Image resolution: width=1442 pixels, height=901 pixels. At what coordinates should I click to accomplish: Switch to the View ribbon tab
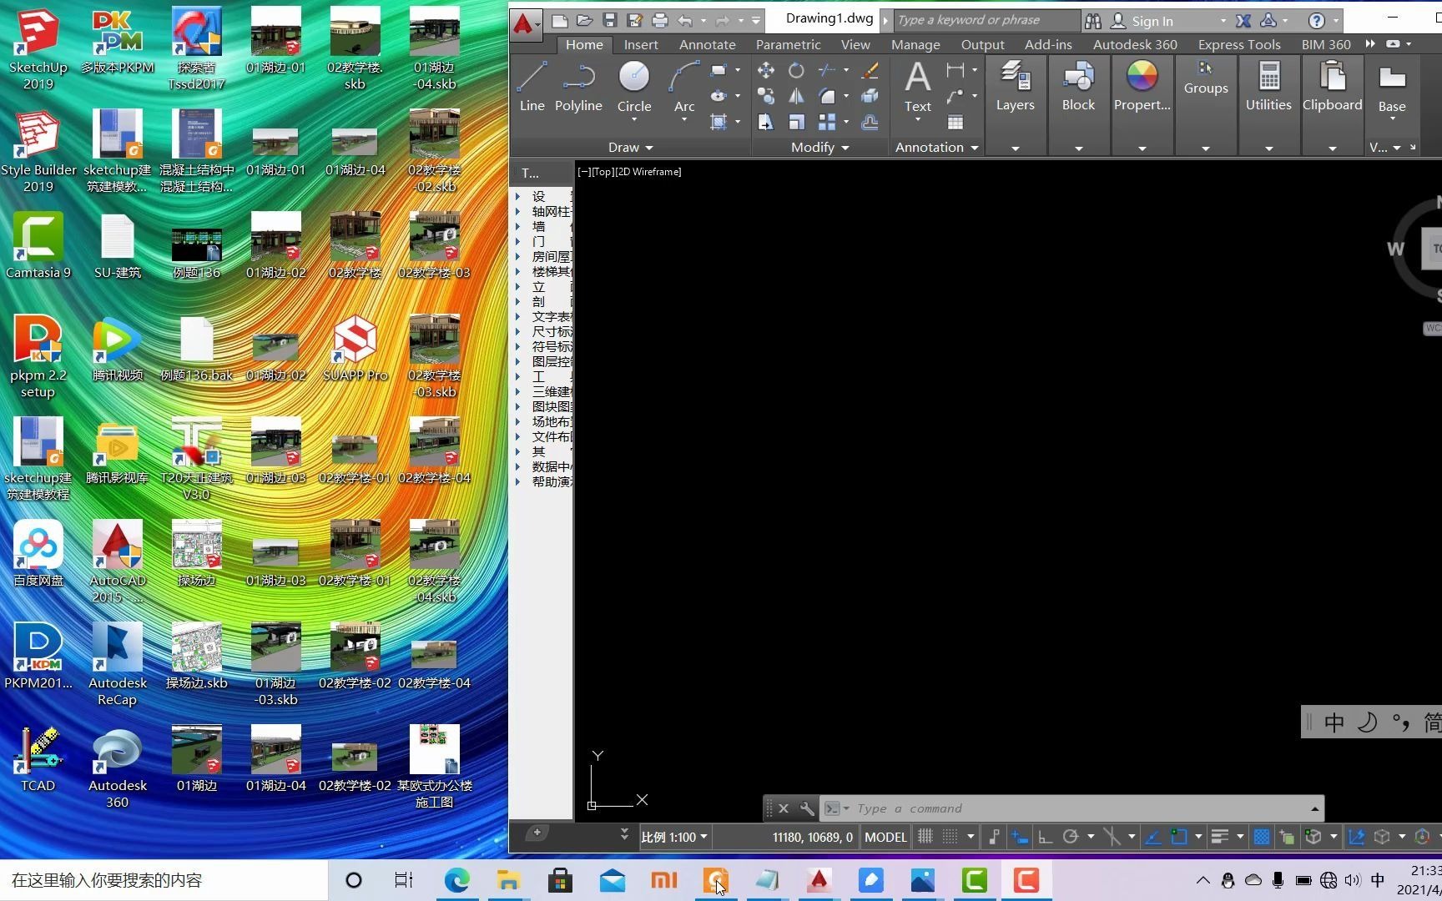855,45
